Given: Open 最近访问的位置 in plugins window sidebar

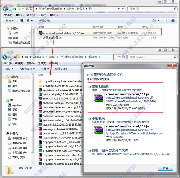Looking at the screenshot, I should click(x=19, y=91).
